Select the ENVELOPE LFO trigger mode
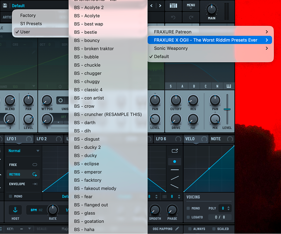This screenshot has width=281, height=234. [x=23, y=184]
